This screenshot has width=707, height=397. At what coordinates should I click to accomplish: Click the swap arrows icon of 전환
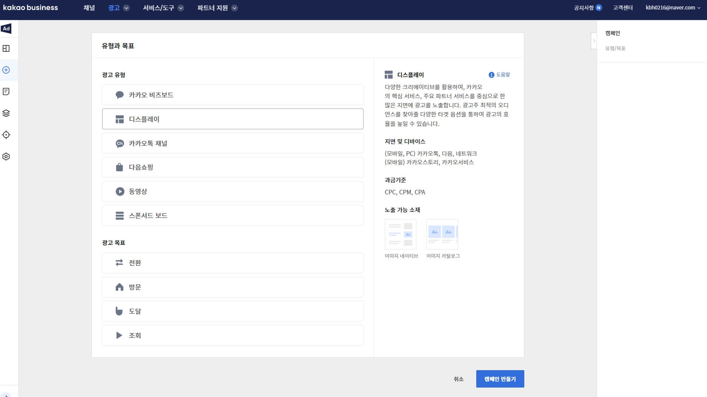point(119,263)
